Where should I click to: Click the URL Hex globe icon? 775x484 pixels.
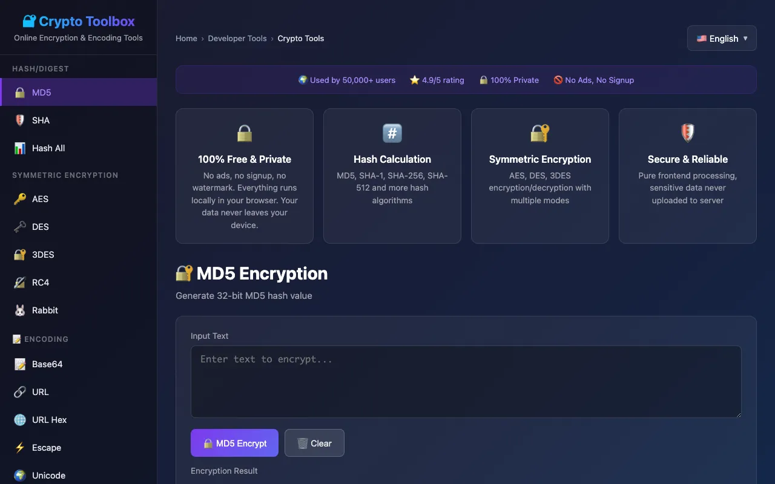pyautogui.click(x=20, y=420)
